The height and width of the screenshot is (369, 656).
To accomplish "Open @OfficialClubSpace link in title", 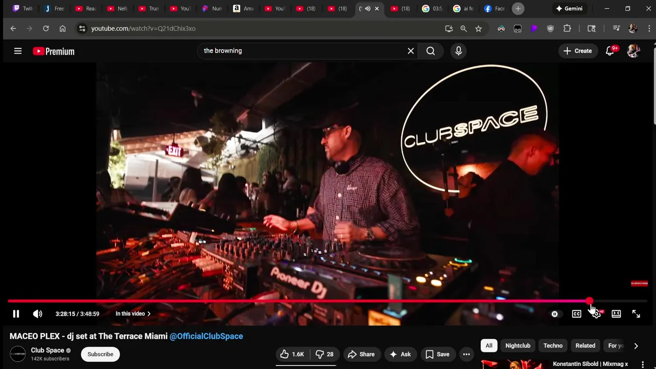I will 206,336.
